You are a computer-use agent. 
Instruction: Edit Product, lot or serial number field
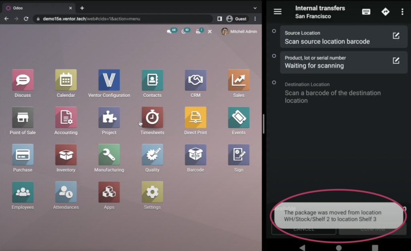point(396,61)
